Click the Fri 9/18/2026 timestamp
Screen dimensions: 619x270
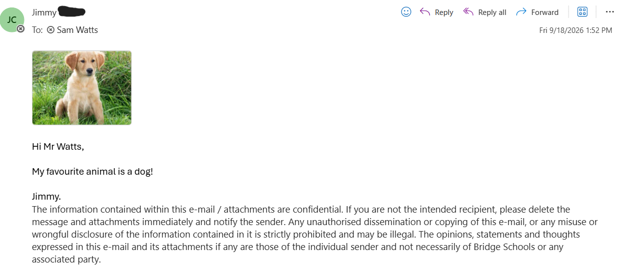(576, 30)
